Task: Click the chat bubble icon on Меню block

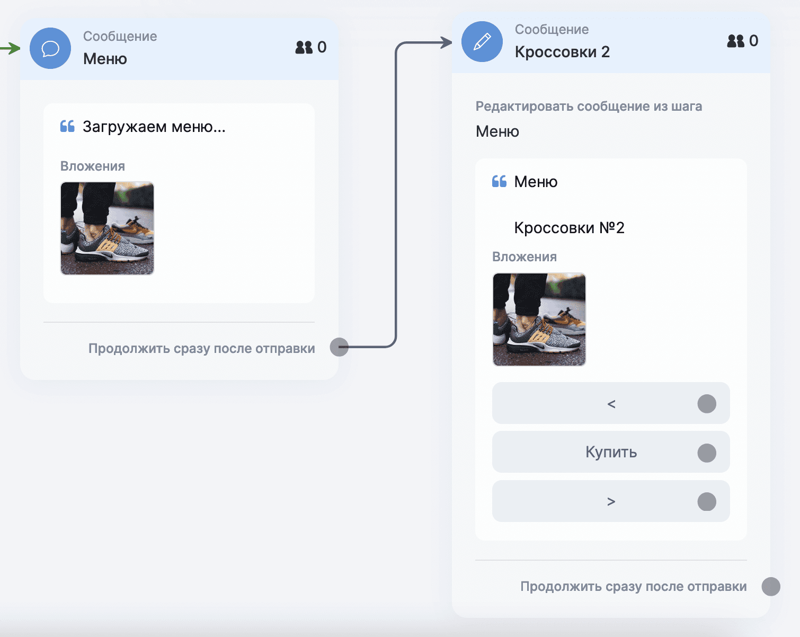Action: pyautogui.click(x=50, y=48)
